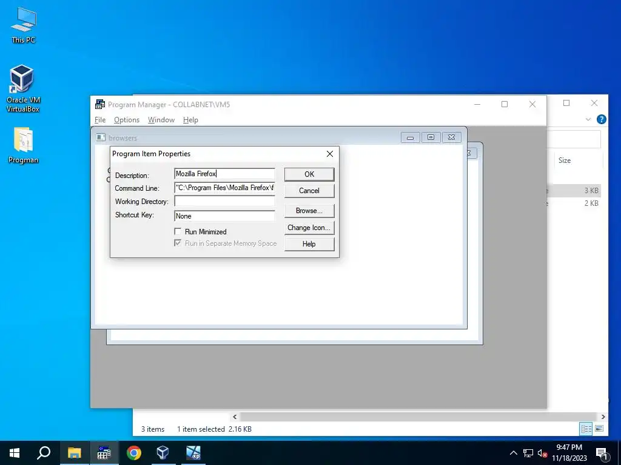621x465 pixels.
Task: Click Run in Separate Memory Space checkbox
Action: pyautogui.click(x=178, y=243)
